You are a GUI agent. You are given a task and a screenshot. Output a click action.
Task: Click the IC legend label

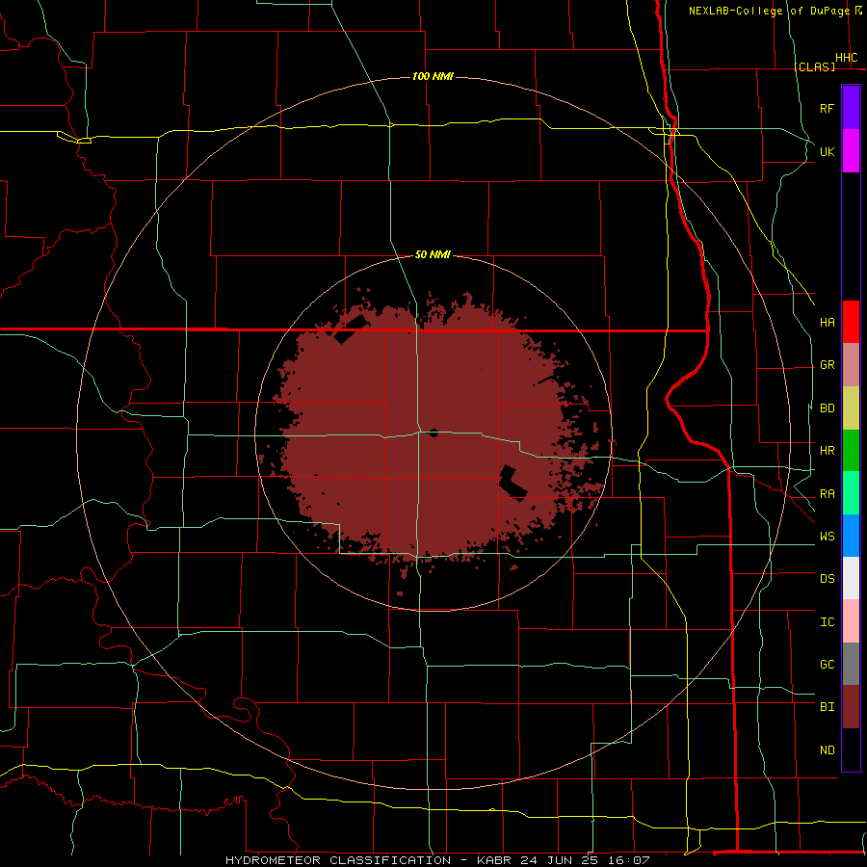[827, 622]
